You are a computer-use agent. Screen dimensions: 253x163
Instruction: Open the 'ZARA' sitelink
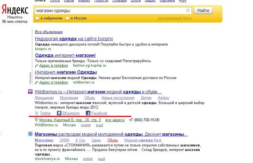[64, 140]
